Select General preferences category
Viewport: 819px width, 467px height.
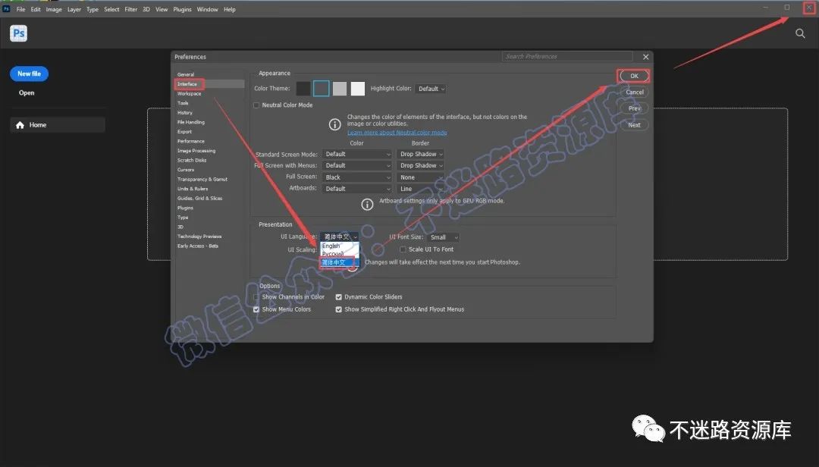pyautogui.click(x=186, y=75)
